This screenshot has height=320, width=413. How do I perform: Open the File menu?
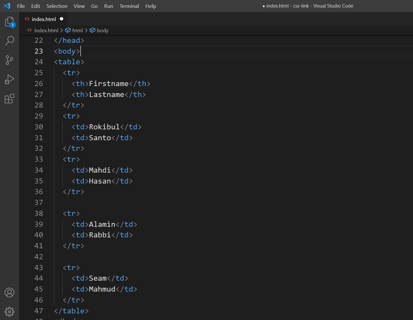click(21, 6)
